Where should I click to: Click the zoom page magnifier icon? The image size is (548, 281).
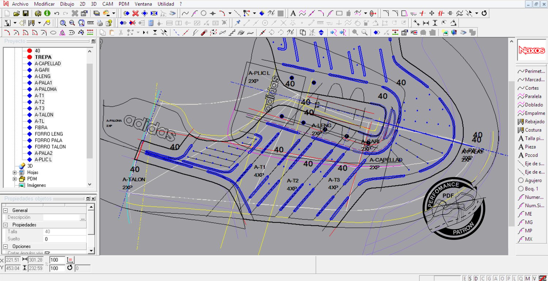[81, 23]
